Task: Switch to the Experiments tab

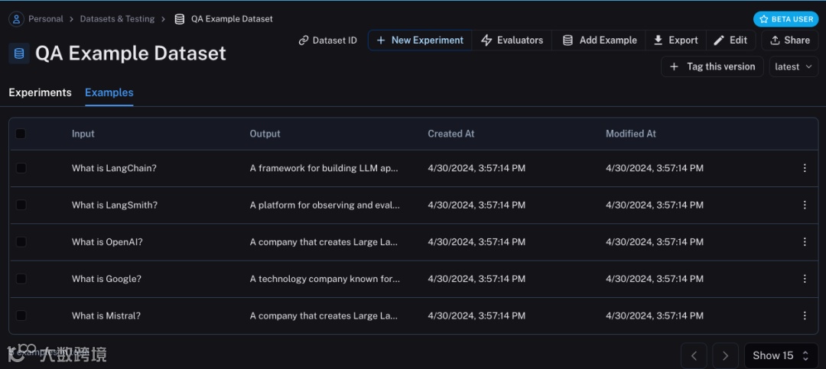Action: point(40,92)
